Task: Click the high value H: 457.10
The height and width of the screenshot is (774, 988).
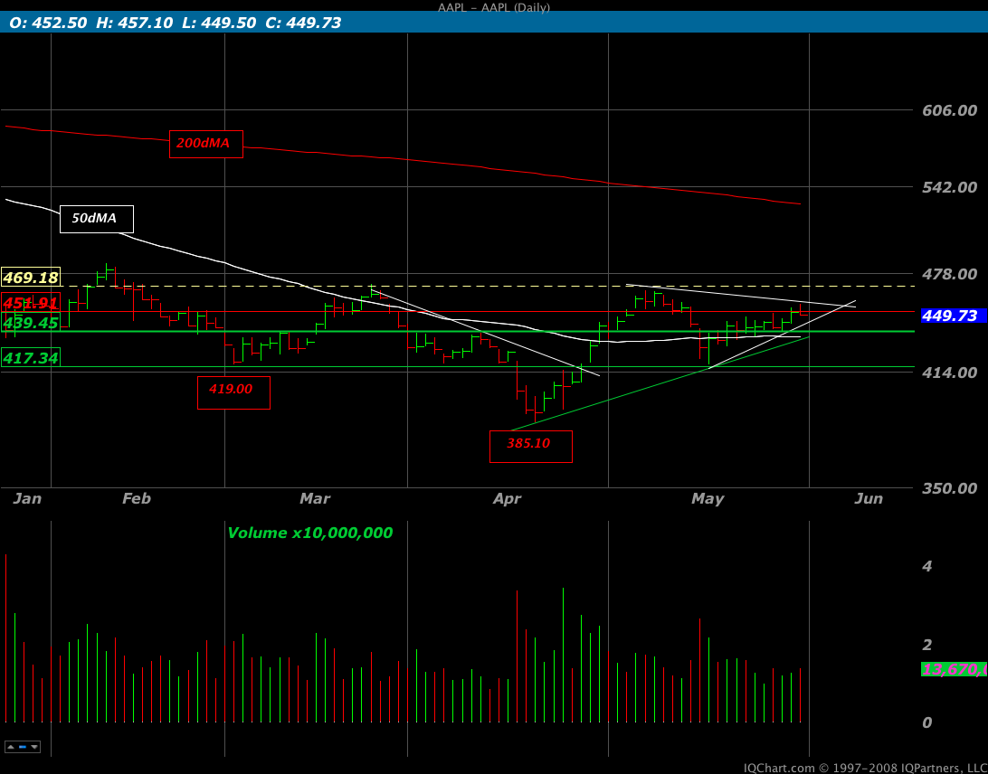Action: pyautogui.click(x=134, y=24)
